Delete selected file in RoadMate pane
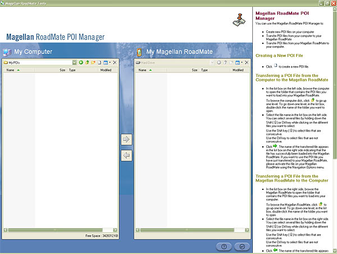337x254 pixels. tap(247, 62)
